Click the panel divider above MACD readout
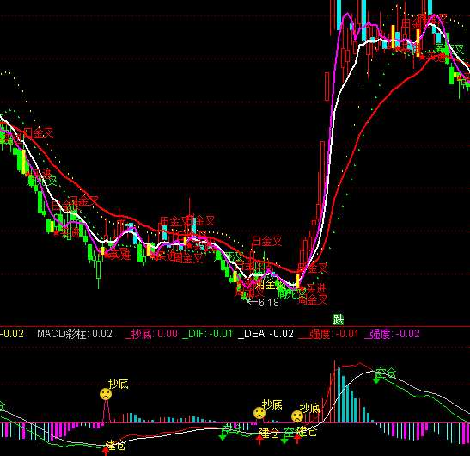470x456 pixels. 235,326
